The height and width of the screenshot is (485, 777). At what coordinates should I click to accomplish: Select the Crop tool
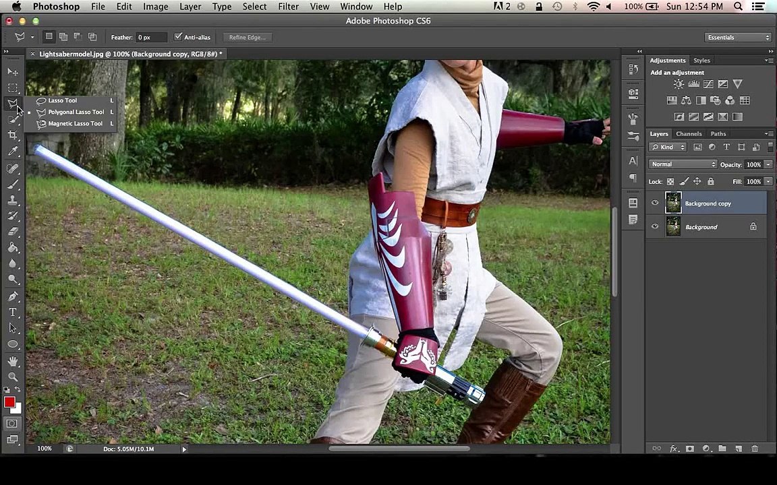pos(13,135)
